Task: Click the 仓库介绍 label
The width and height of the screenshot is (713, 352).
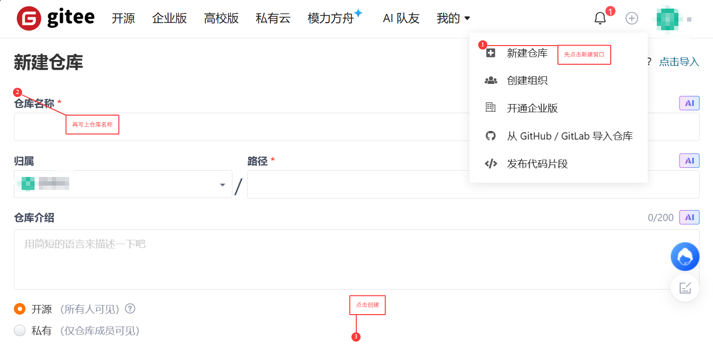Action: [34, 218]
